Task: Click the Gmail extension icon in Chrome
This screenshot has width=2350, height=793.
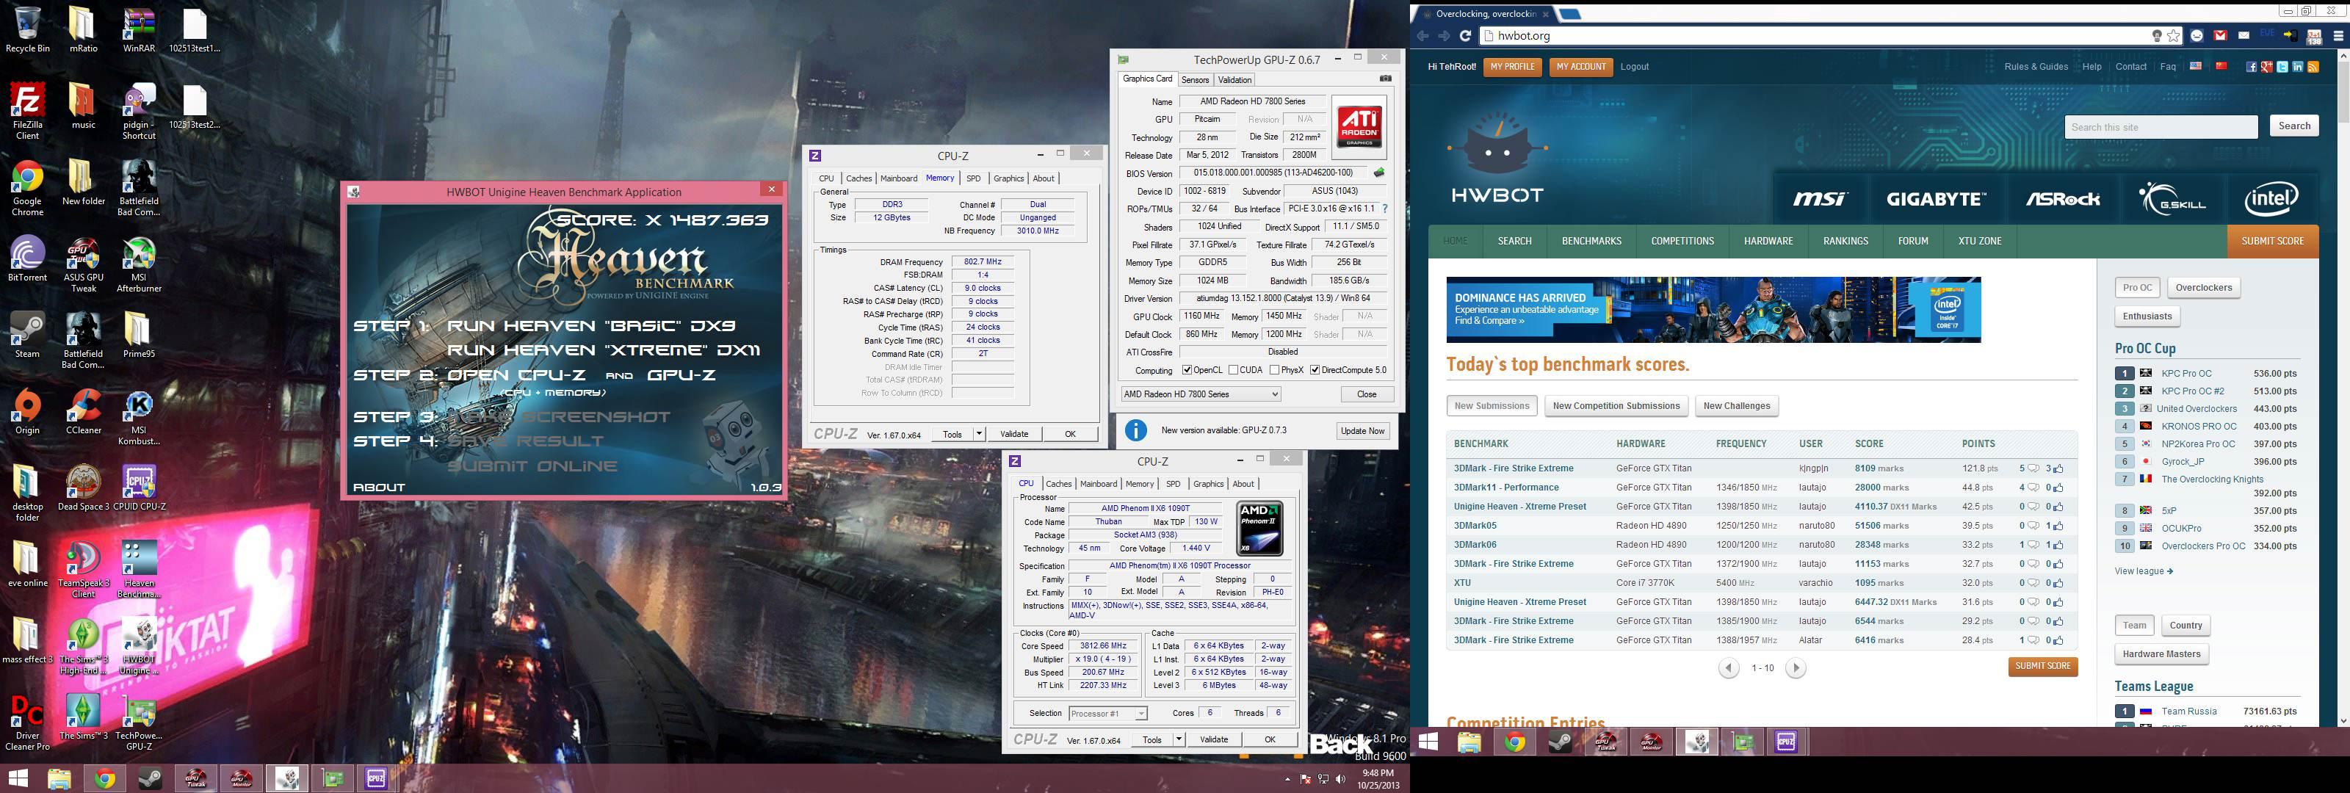Action: [x=2221, y=35]
